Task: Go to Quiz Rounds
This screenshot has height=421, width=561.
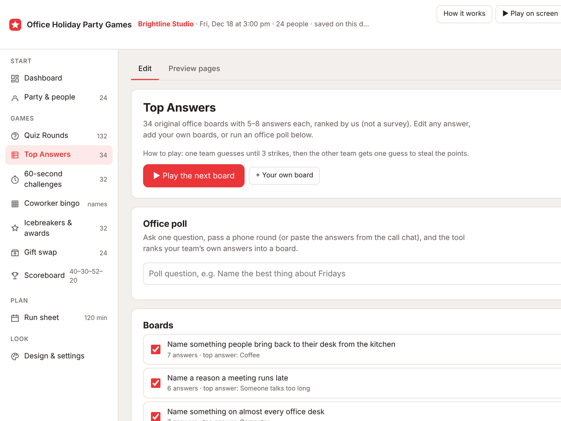Action: (59, 136)
